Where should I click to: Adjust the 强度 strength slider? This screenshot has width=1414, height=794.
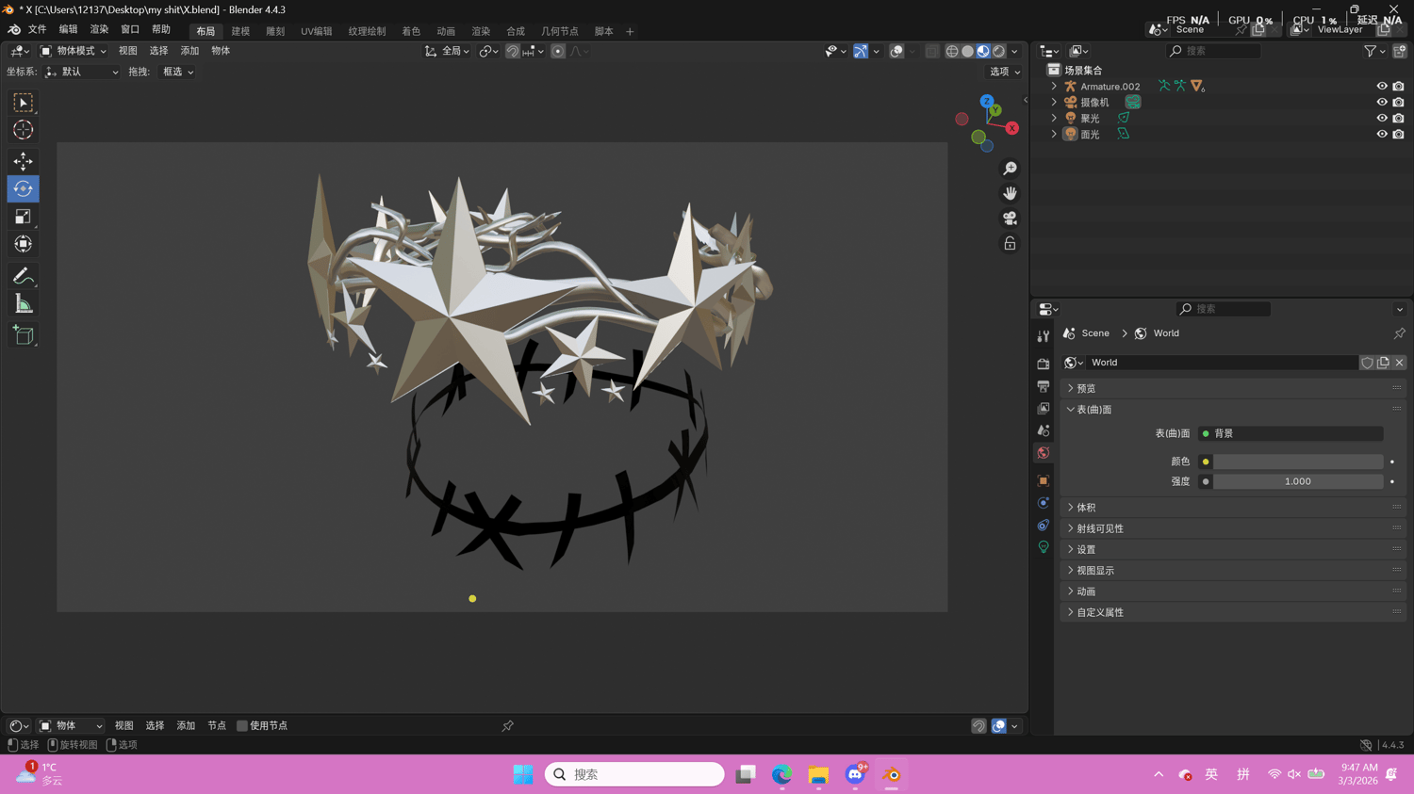pos(1297,481)
